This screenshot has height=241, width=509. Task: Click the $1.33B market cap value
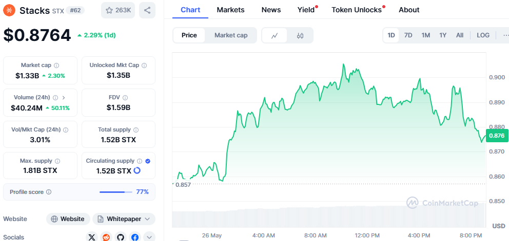27,76
